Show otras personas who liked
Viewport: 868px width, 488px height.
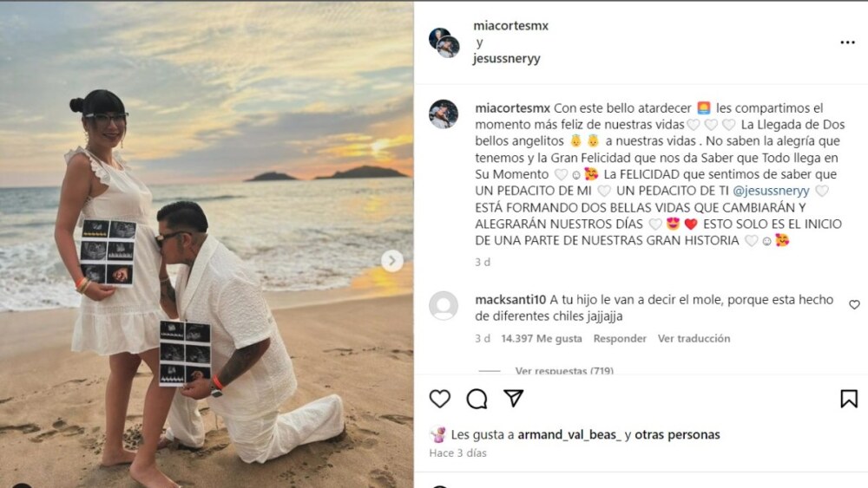tap(677, 434)
